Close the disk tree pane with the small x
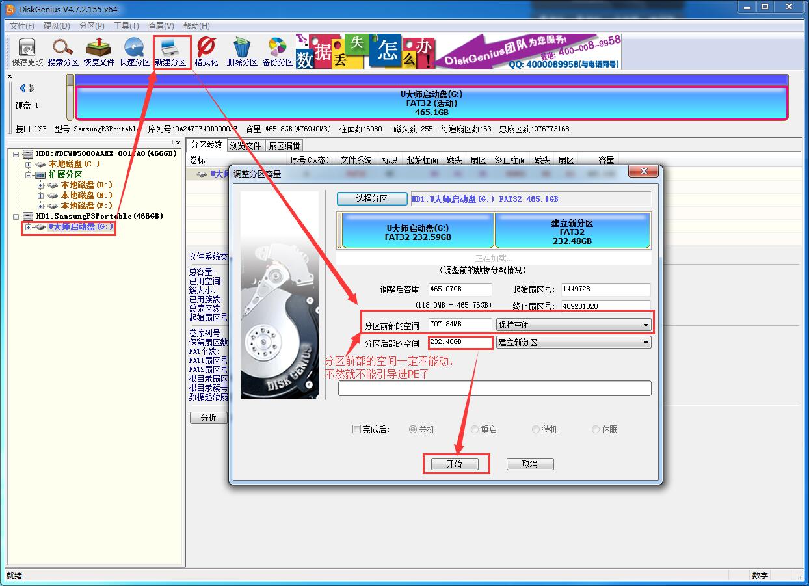 click(178, 142)
